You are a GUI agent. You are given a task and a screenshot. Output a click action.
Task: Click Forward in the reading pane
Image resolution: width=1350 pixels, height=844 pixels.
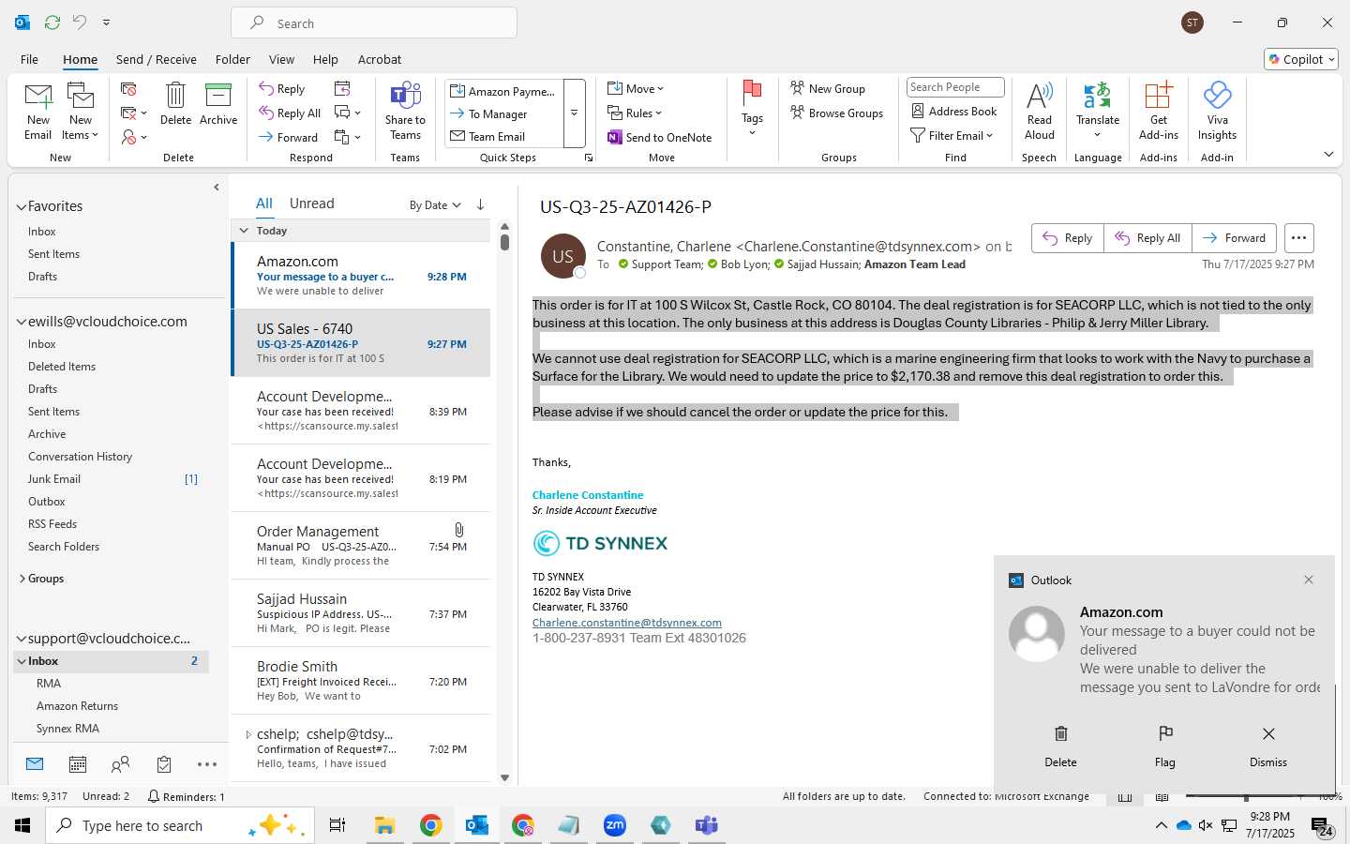tap(1234, 238)
